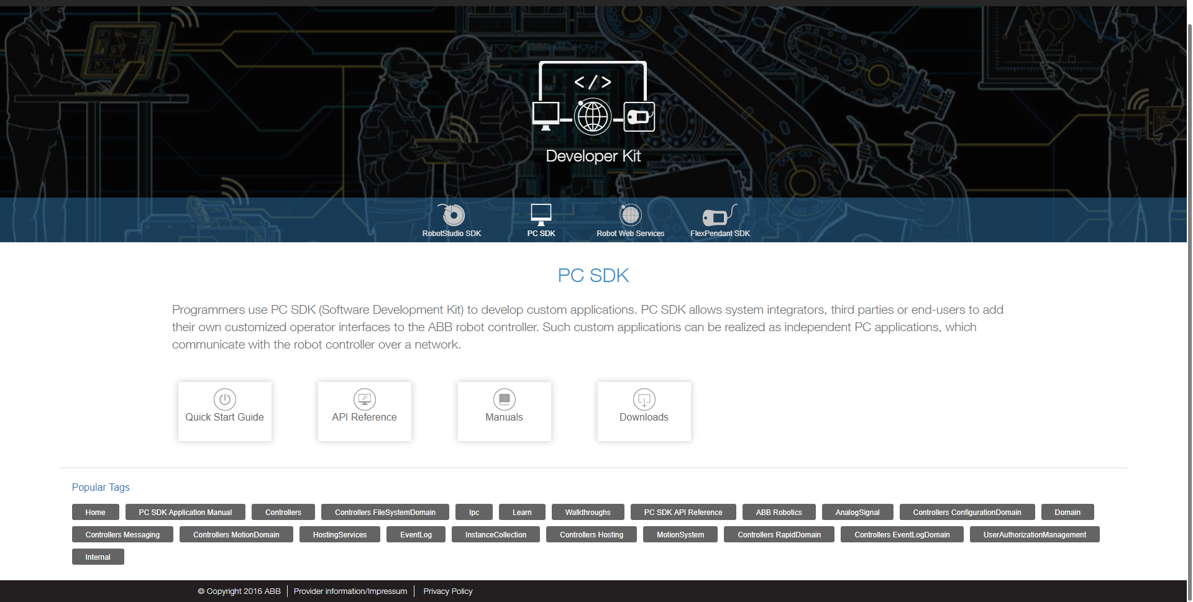Select the RobotStudio SDK icon
The width and height of the screenshot is (1193, 602).
point(452,215)
